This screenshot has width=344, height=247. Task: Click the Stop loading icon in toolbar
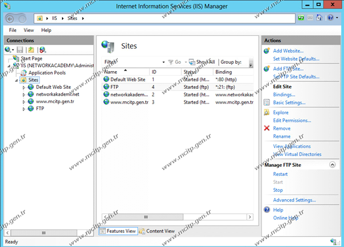310,18
